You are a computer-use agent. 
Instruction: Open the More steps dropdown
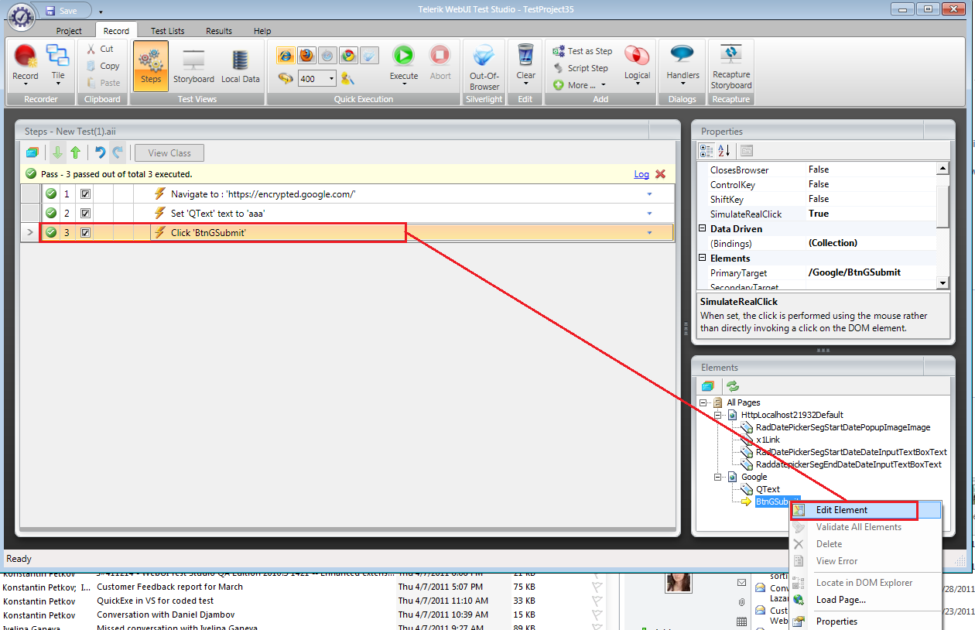[x=580, y=85]
